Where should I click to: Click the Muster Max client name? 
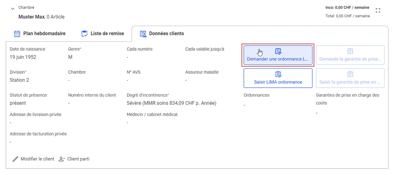click(31, 17)
